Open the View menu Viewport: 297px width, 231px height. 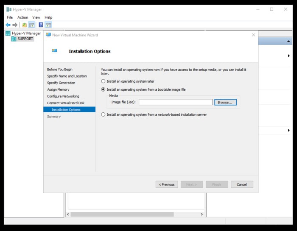pos(36,17)
